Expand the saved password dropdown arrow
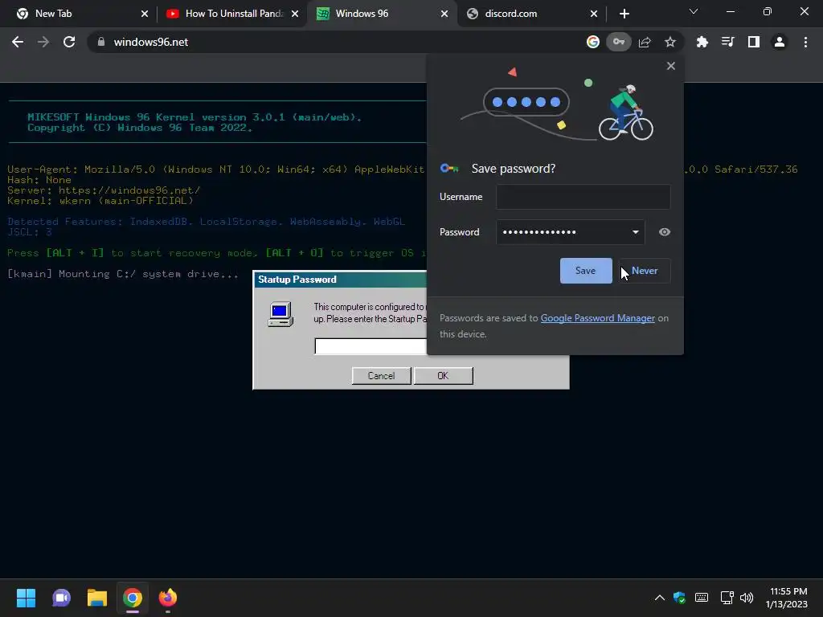 (x=635, y=232)
